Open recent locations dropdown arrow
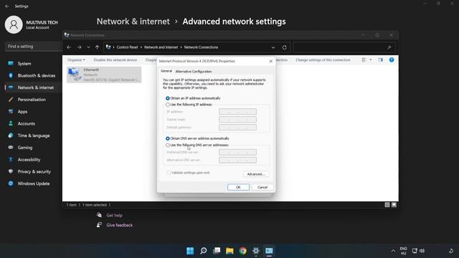459x258 pixels. coord(88,47)
